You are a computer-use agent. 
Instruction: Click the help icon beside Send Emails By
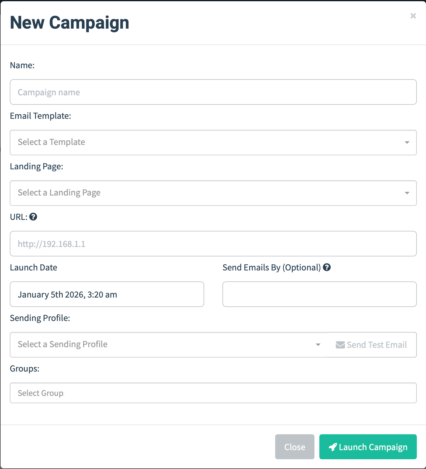(327, 267)
